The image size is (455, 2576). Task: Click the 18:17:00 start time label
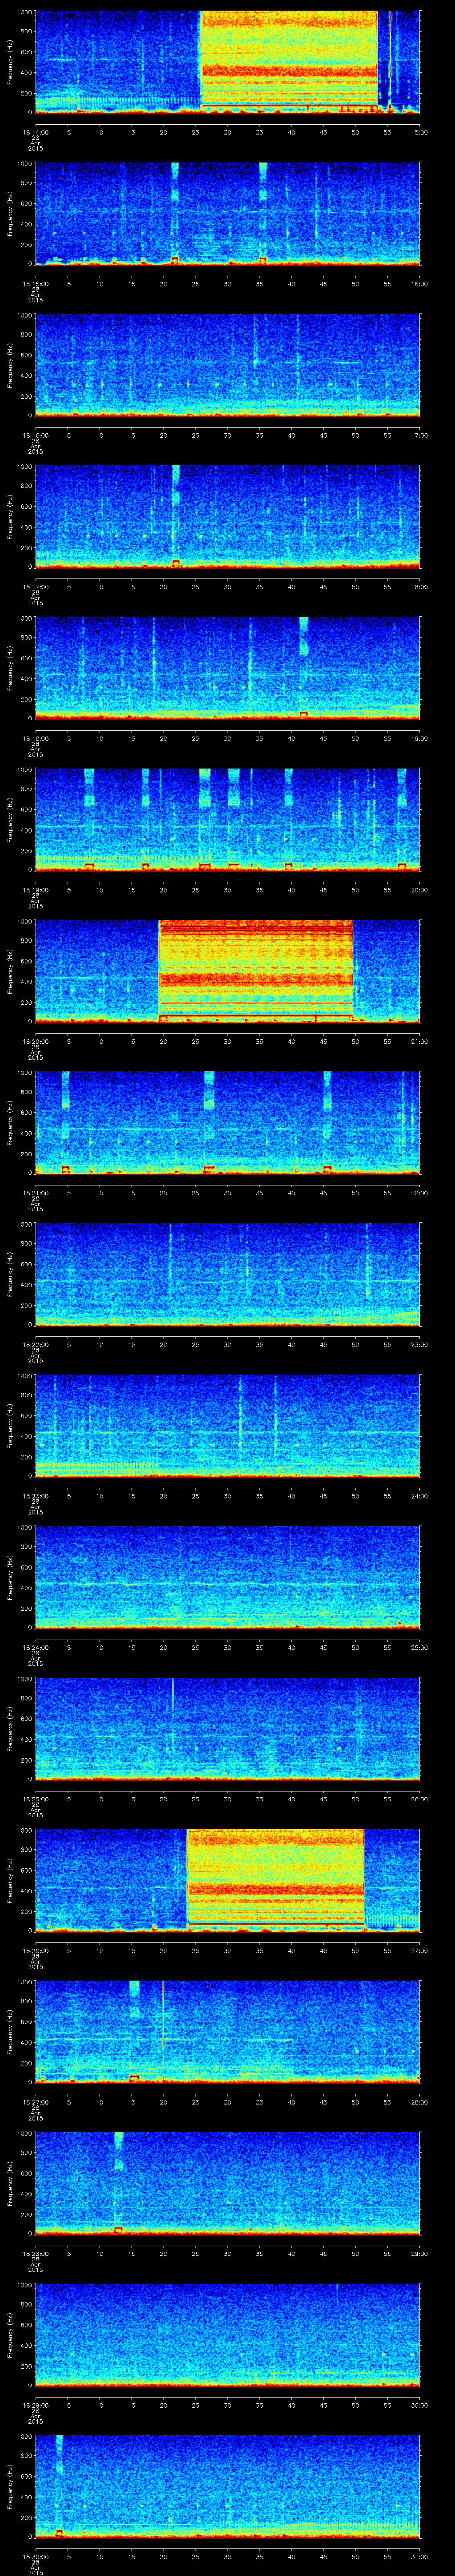35,587
